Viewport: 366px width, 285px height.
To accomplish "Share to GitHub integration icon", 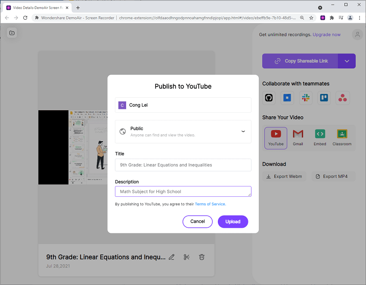I will coord(269,98).
